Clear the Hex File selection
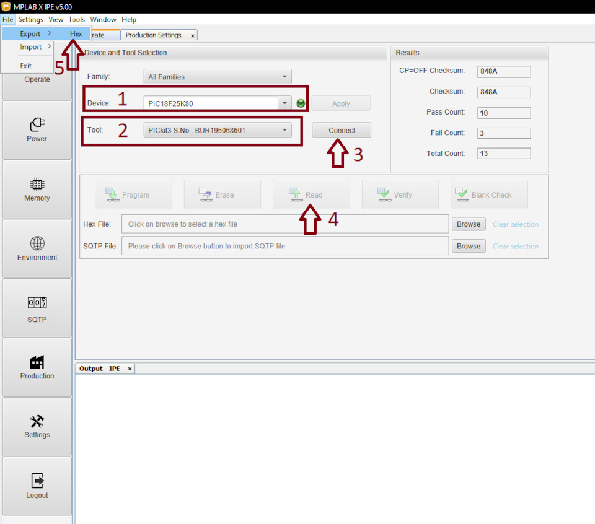Viewport: 595px width, 524px height. [515, 224]
